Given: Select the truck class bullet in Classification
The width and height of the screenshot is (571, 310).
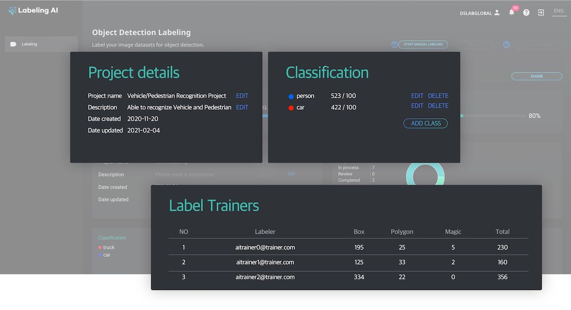Looking at the screenshot, I should point(100,247).
